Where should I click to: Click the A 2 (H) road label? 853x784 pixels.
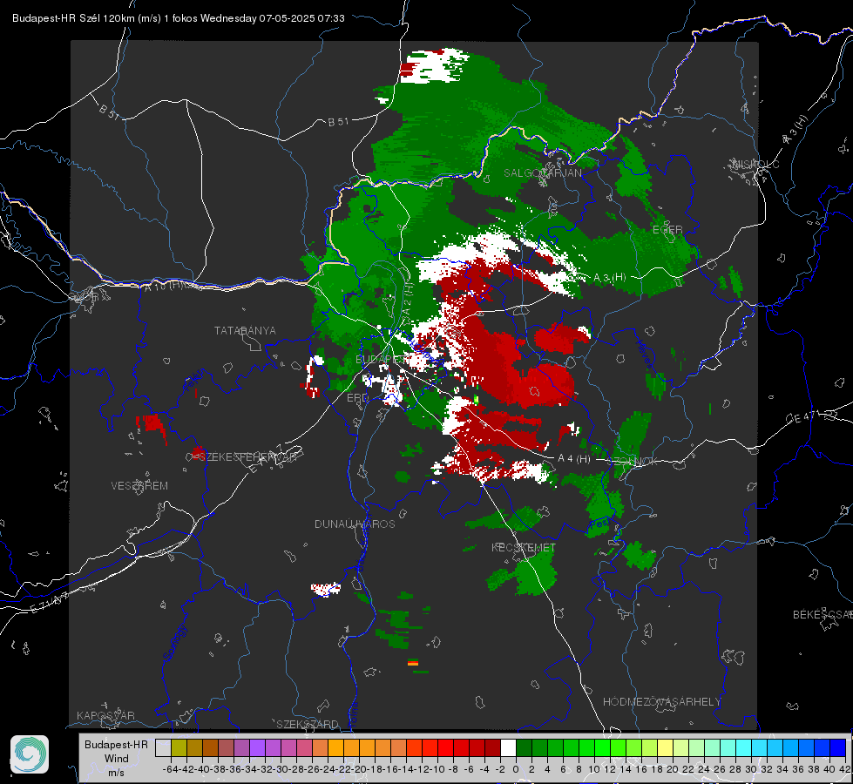tap(408, 300)
